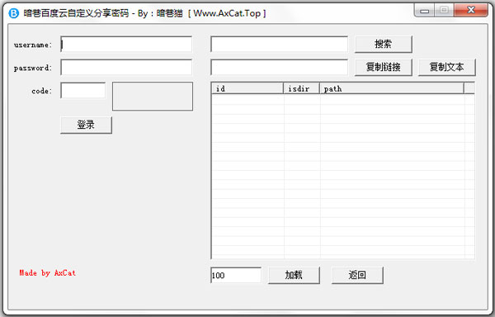The width and height of the screenshot is (495, 317).
Task: Click the disabled maximize button
Action: [444, 11]
